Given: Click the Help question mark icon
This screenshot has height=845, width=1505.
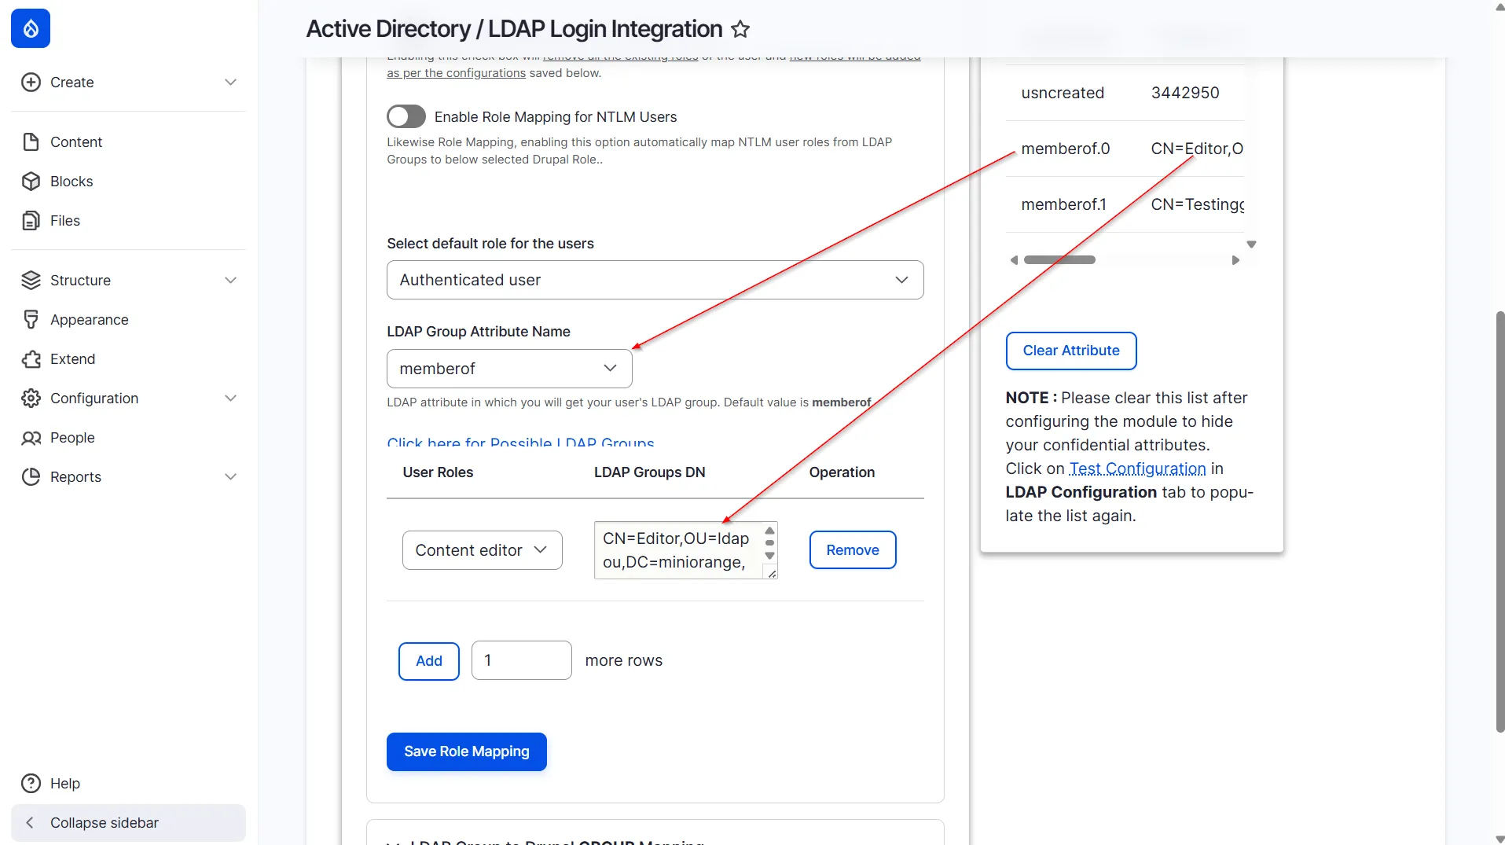Looking at the screenshot, I should tap(31, 784).
